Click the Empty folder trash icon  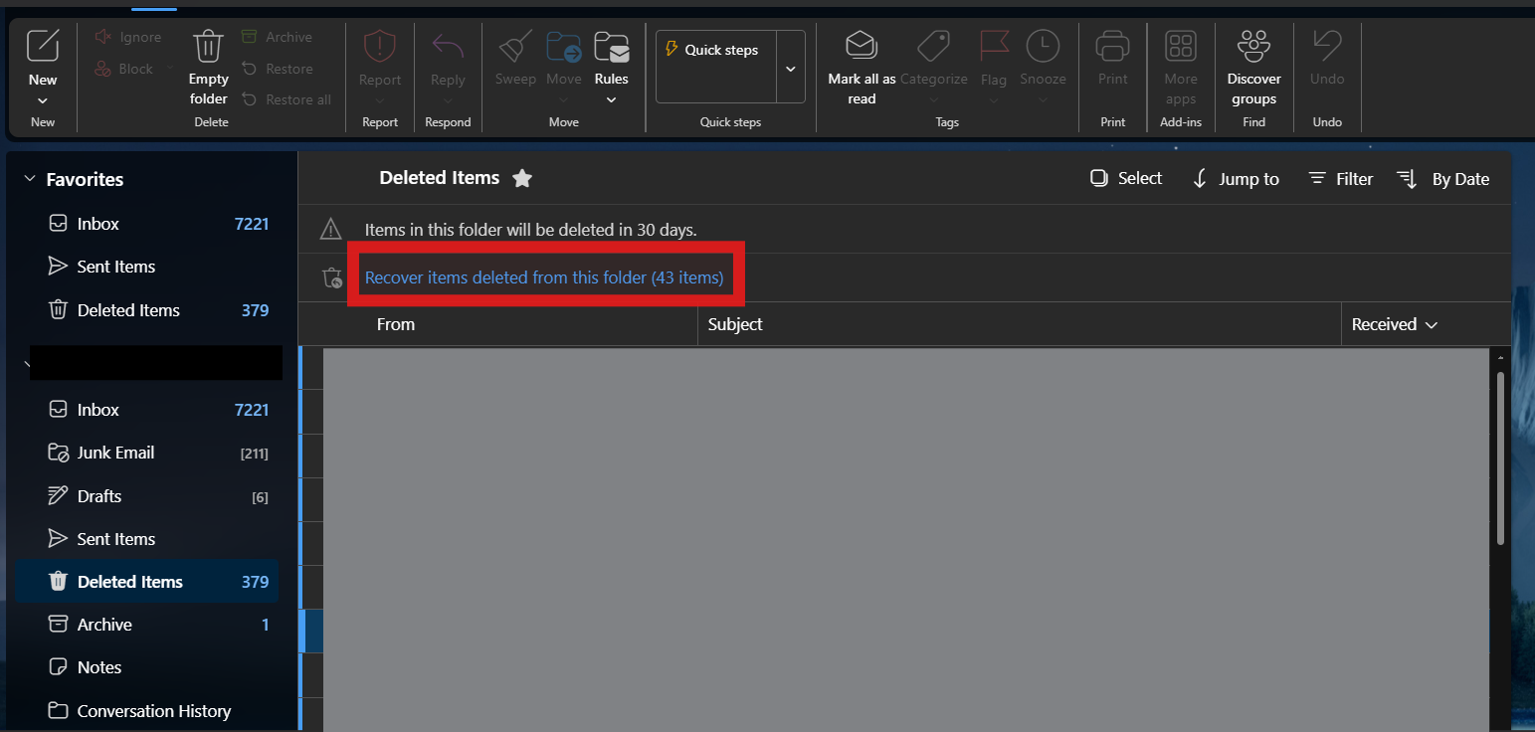pyautogui.click(x=208, y=46)
